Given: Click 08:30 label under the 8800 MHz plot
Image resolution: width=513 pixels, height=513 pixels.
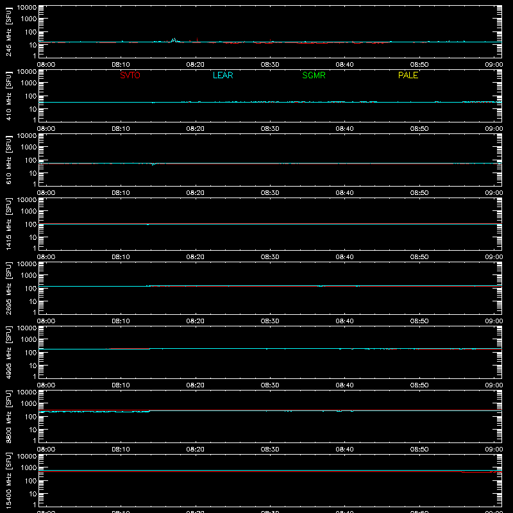Looking at the screenshot, I should coord(270,450).
